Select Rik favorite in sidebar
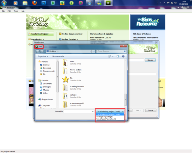This screenshot has width=192, height=153. coord(44,74)
